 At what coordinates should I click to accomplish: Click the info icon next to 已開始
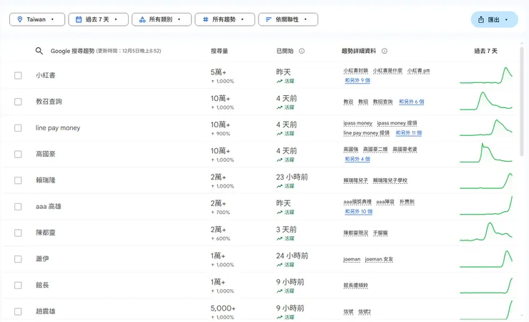click(302, 51)
